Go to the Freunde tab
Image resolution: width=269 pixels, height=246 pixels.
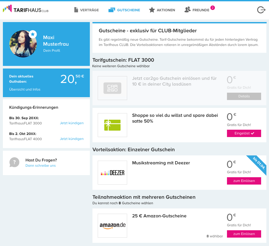tap(197, 10)
